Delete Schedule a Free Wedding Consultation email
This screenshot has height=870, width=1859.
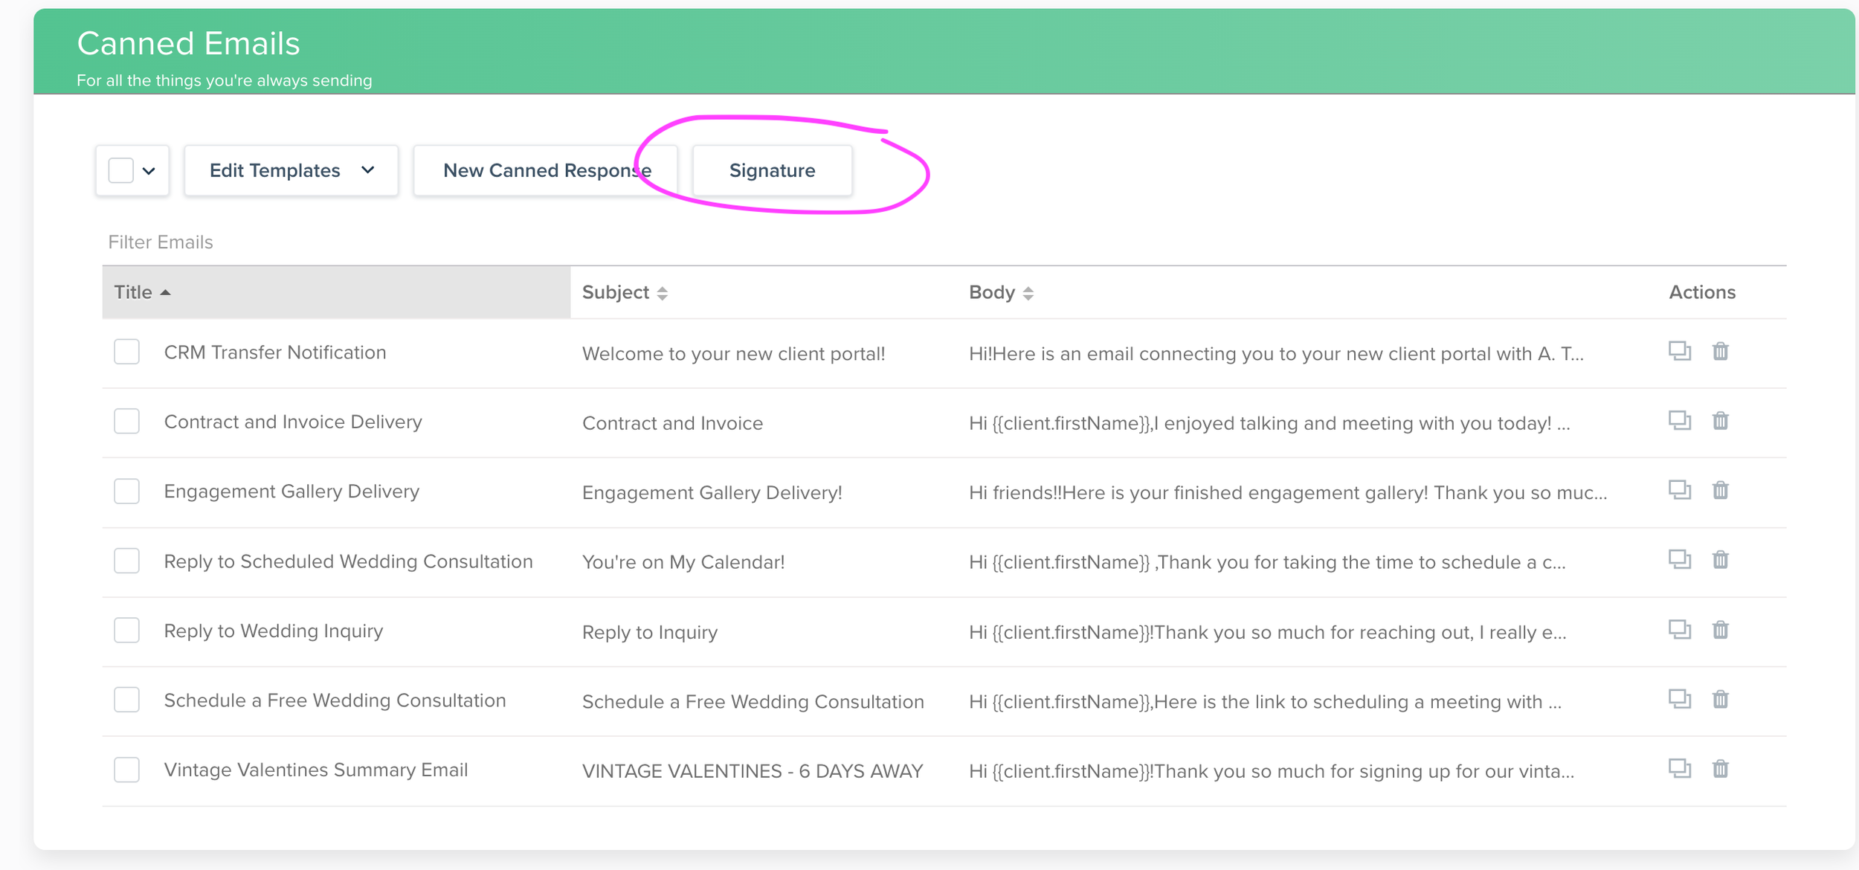tap(1721, 699)
